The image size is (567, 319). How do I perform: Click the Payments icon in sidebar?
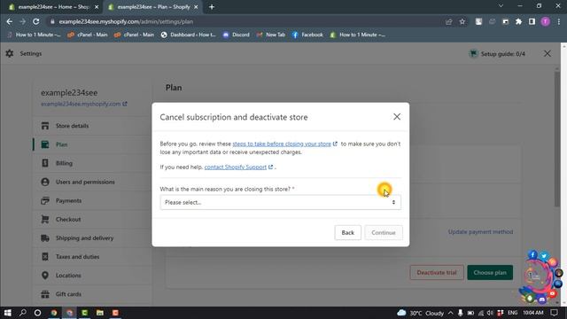click(x=45, y=200)
